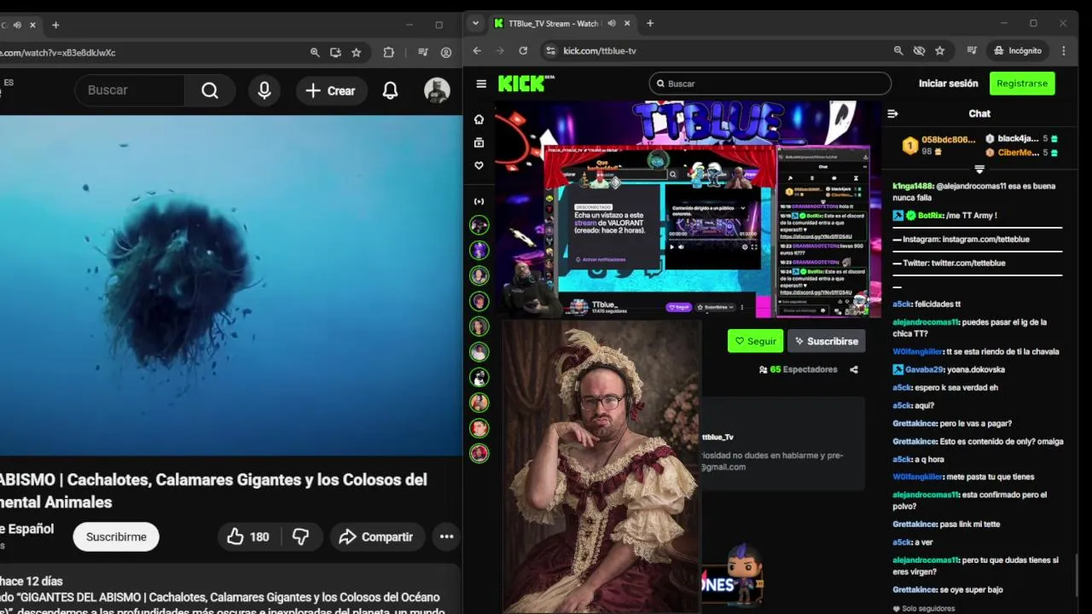
Task: Open Chrome extensions in YouTube window
Action: pyautogui.click(x=389, y=53)
